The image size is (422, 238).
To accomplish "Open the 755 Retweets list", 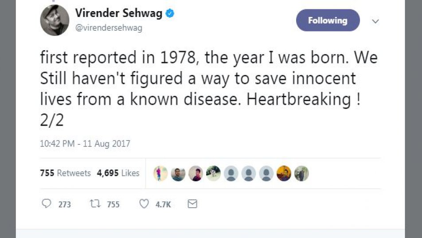I will coord(65,173).
